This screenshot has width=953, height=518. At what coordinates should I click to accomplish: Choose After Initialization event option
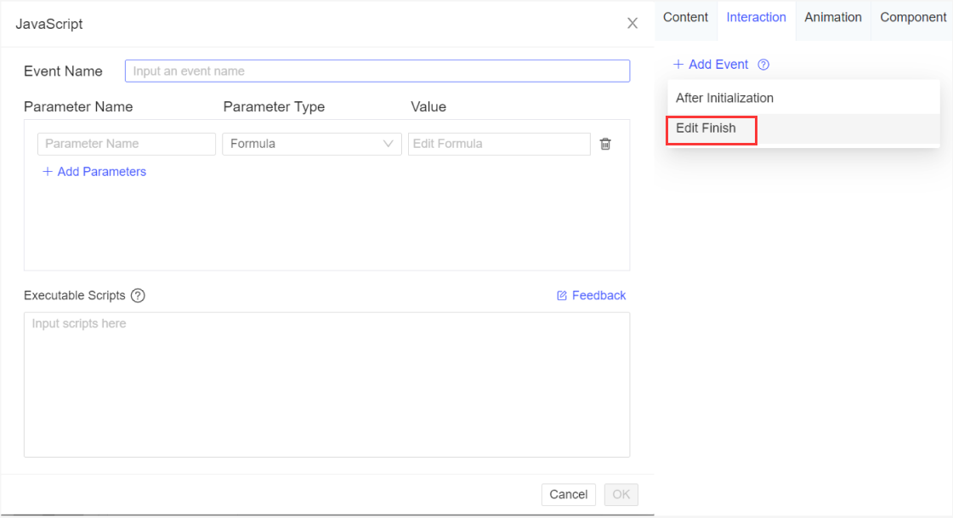(x=803, y=98)
